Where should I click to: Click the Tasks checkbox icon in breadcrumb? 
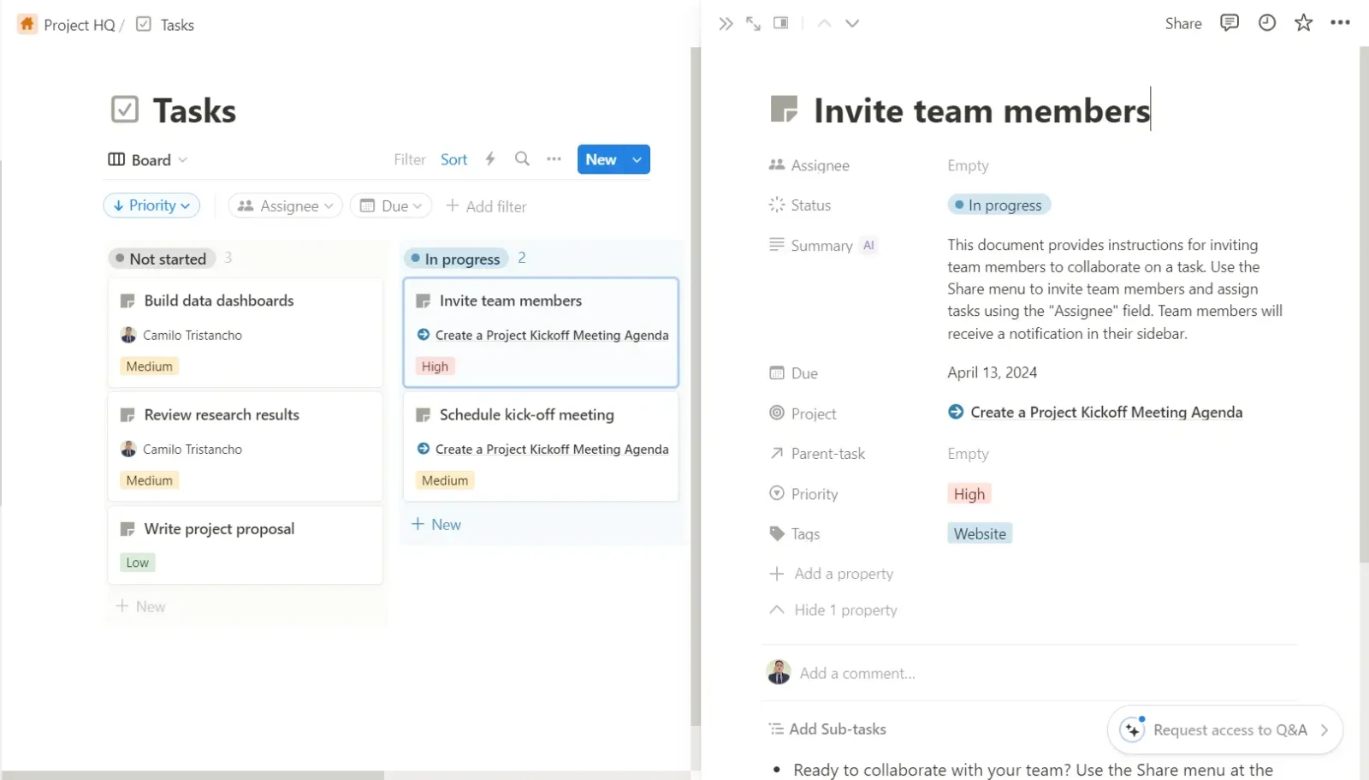(x=144, y=24)
